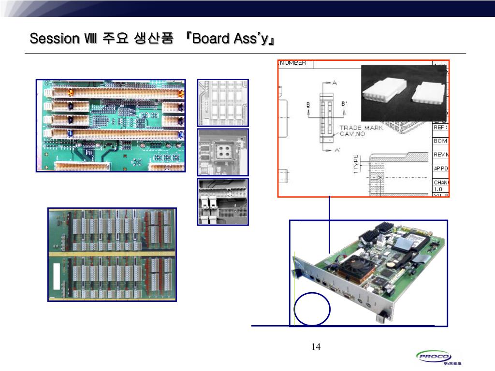495x371 pixels.
Task: Select the green backplane board photo with beige connector slots
Action: coord(111,126)
